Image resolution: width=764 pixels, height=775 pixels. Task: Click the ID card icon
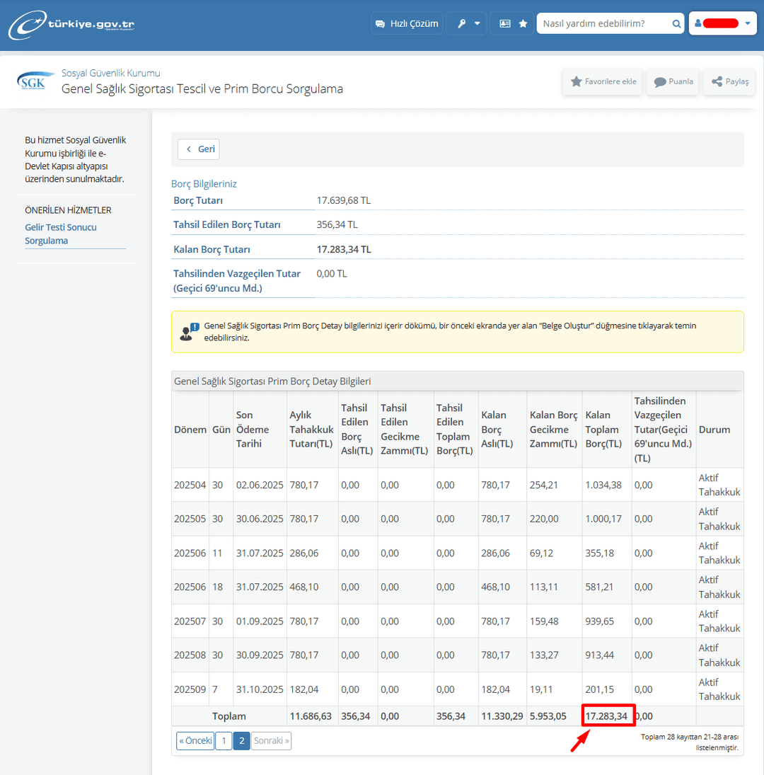tap(504, 23)
